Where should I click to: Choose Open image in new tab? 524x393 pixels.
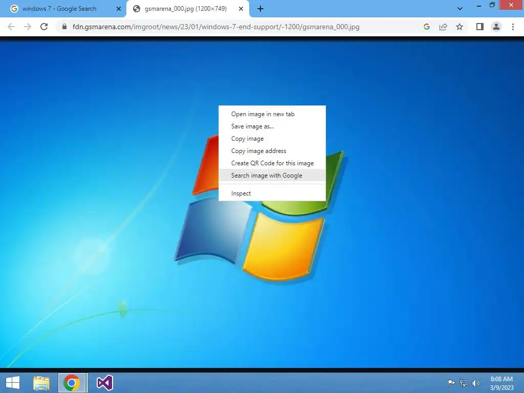click(x=272, y=114)
